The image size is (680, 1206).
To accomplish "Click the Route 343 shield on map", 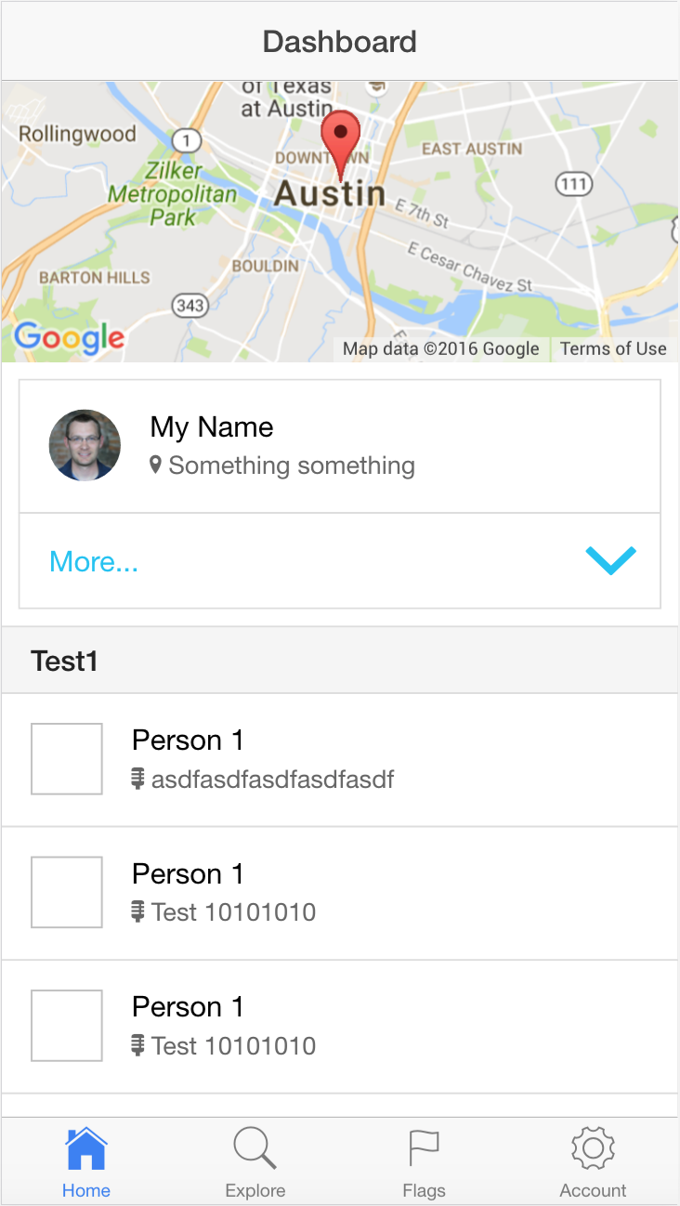I will (x=190, y=305).
